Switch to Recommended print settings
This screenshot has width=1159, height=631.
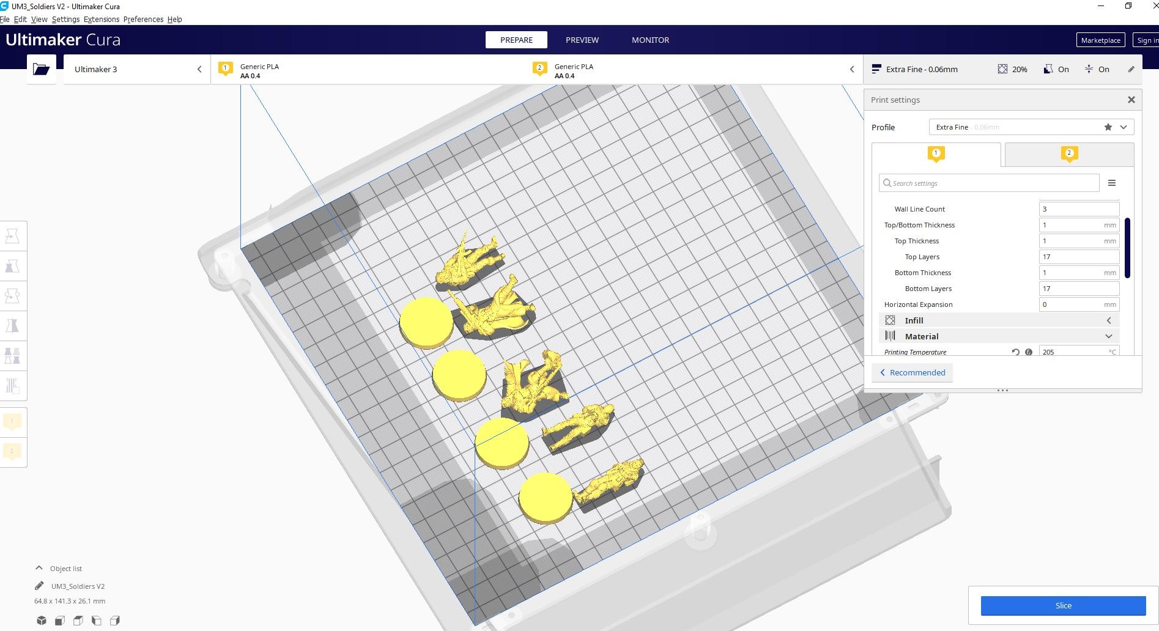pyautogui.click(x=912, y=372)
